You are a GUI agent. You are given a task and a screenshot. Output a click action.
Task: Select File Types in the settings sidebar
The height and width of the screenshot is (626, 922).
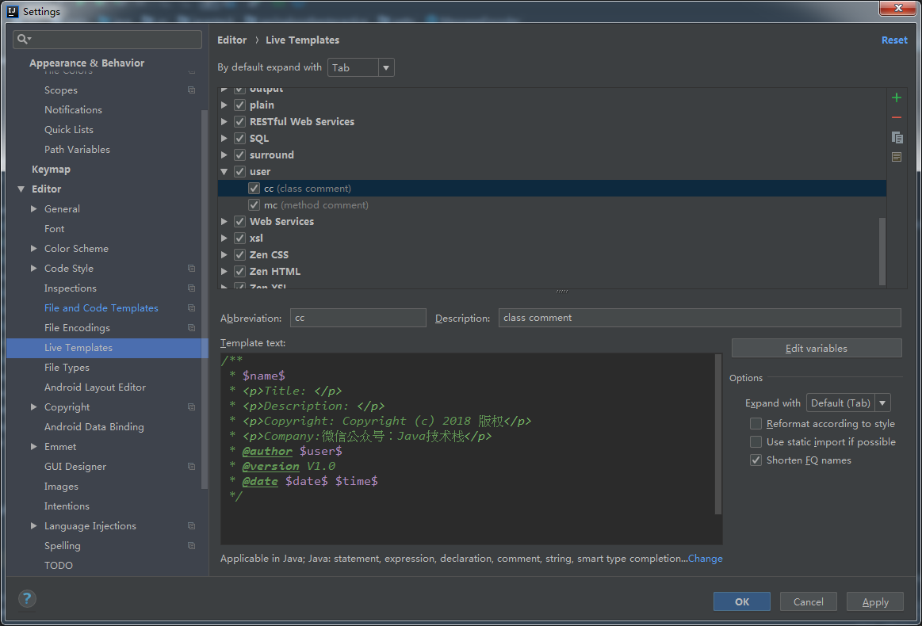67,368
